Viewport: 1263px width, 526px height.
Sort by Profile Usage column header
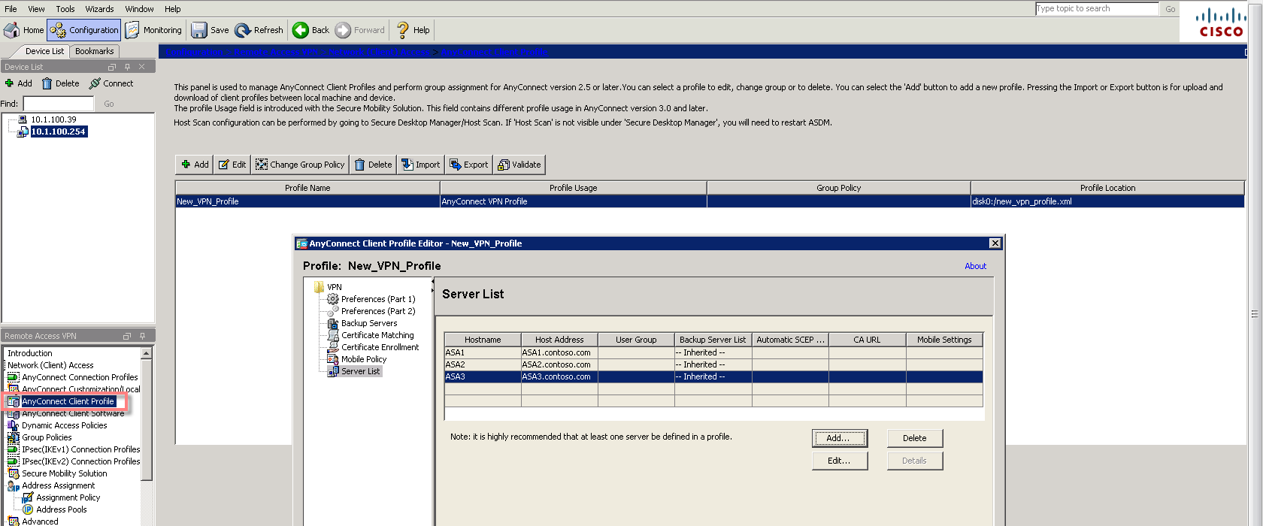coord(573,188)
